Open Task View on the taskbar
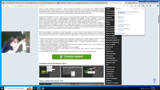160x90 pixels. pos(34,88)
